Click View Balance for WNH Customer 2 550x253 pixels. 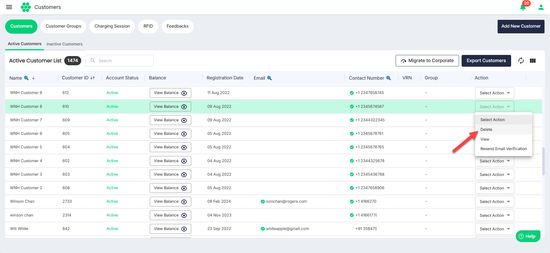tap(170, 188)
